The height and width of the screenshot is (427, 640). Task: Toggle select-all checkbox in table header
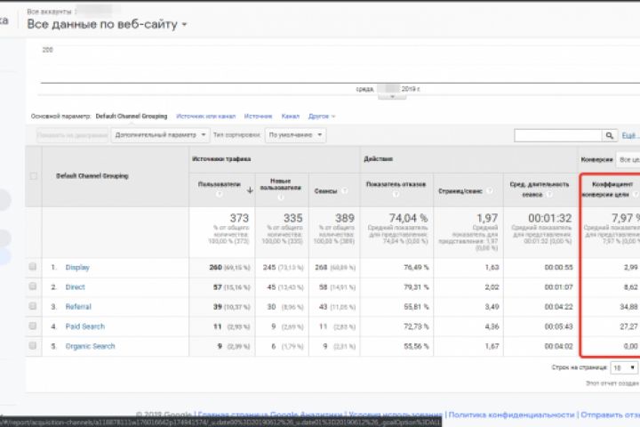tap(34, 176)
